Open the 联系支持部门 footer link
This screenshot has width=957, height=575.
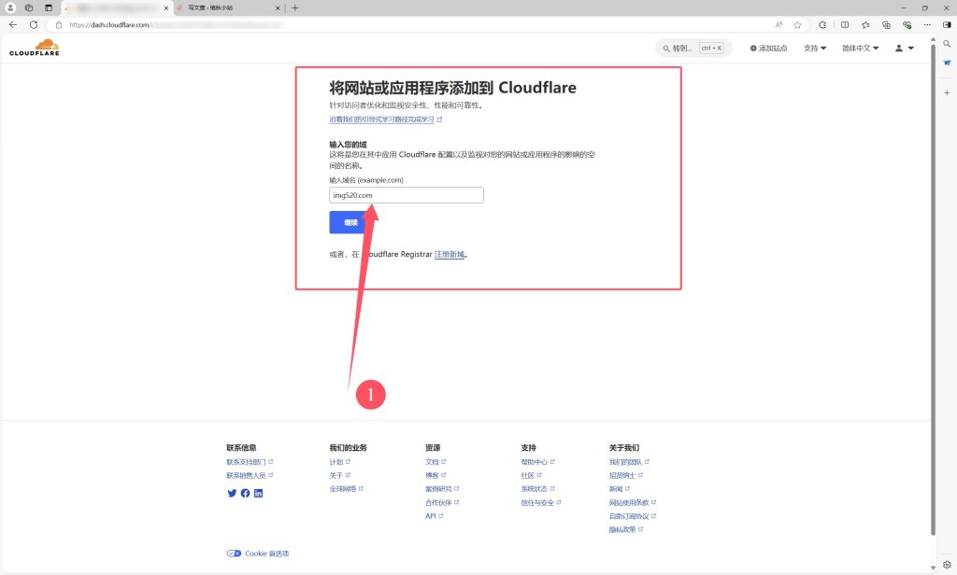pos(250,462)
